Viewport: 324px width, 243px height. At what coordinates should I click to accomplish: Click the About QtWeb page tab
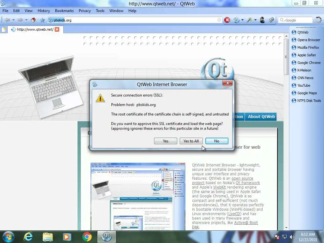click(x=261, y=116)
